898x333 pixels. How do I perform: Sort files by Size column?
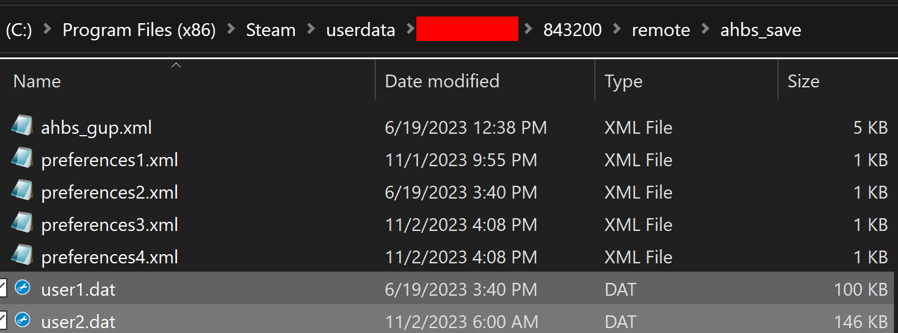point(803,81)
